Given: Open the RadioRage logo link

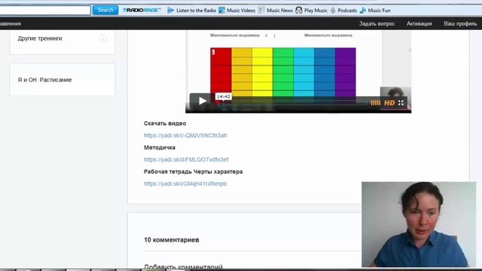Looking at the screenshot, I should [x=142, y=10].
